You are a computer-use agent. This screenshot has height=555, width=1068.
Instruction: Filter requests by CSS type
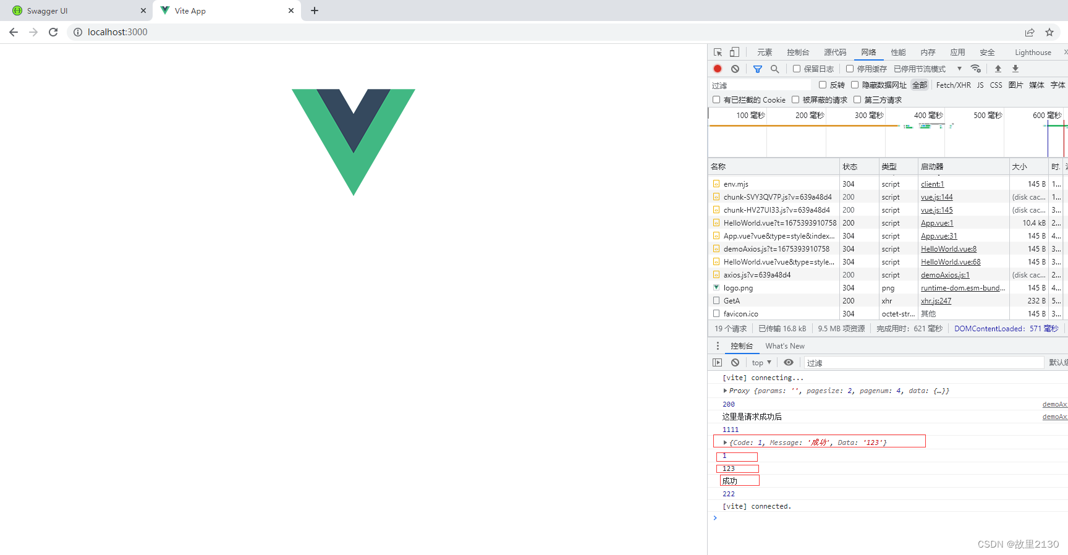[996, 85]
